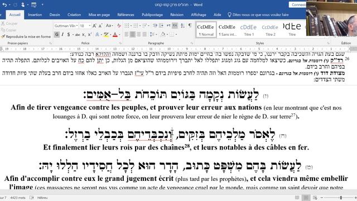This screenshot has width=357, height=201.
Task: Click the increase indent icon
Action: click(161, 26)
